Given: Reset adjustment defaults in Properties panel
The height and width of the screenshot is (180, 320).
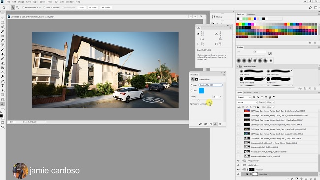Looking at the screenshot, I should (210, 124).
